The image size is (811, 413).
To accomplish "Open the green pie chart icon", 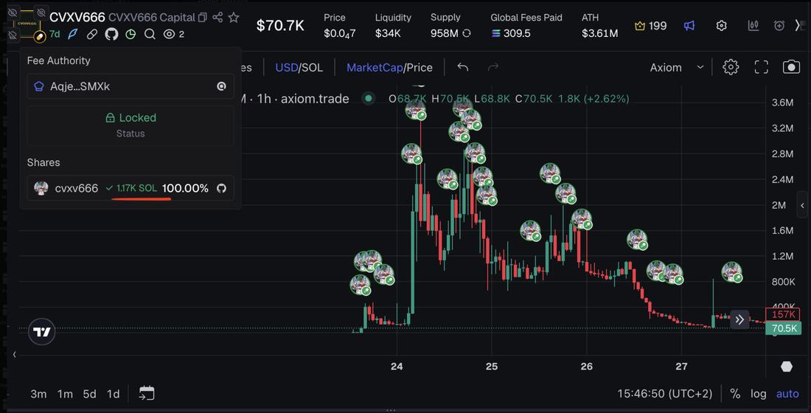I will (x=130, y=34).
